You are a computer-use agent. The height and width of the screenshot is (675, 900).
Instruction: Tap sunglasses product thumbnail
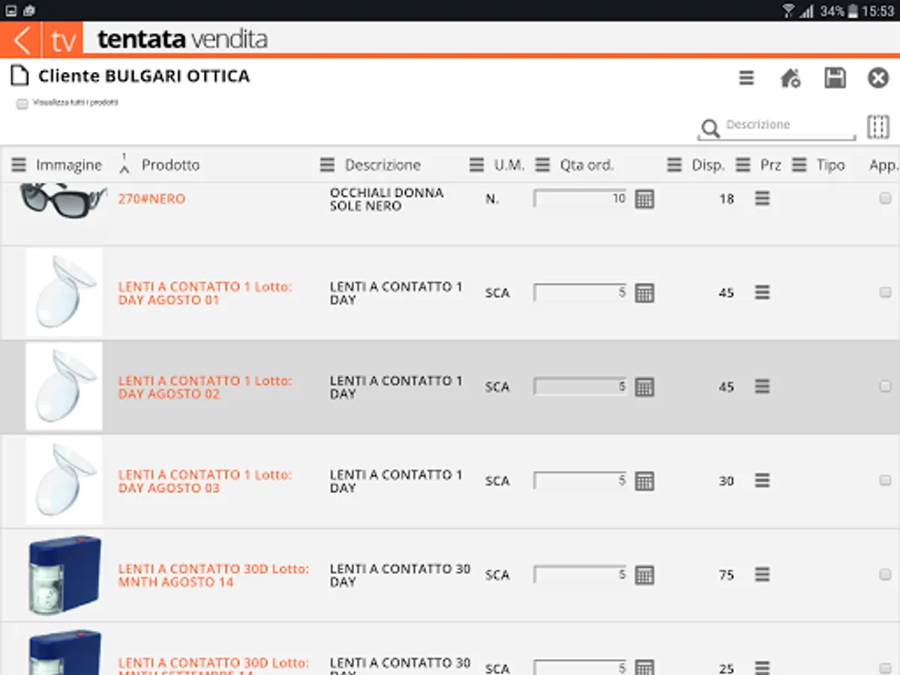click(64, 200)
